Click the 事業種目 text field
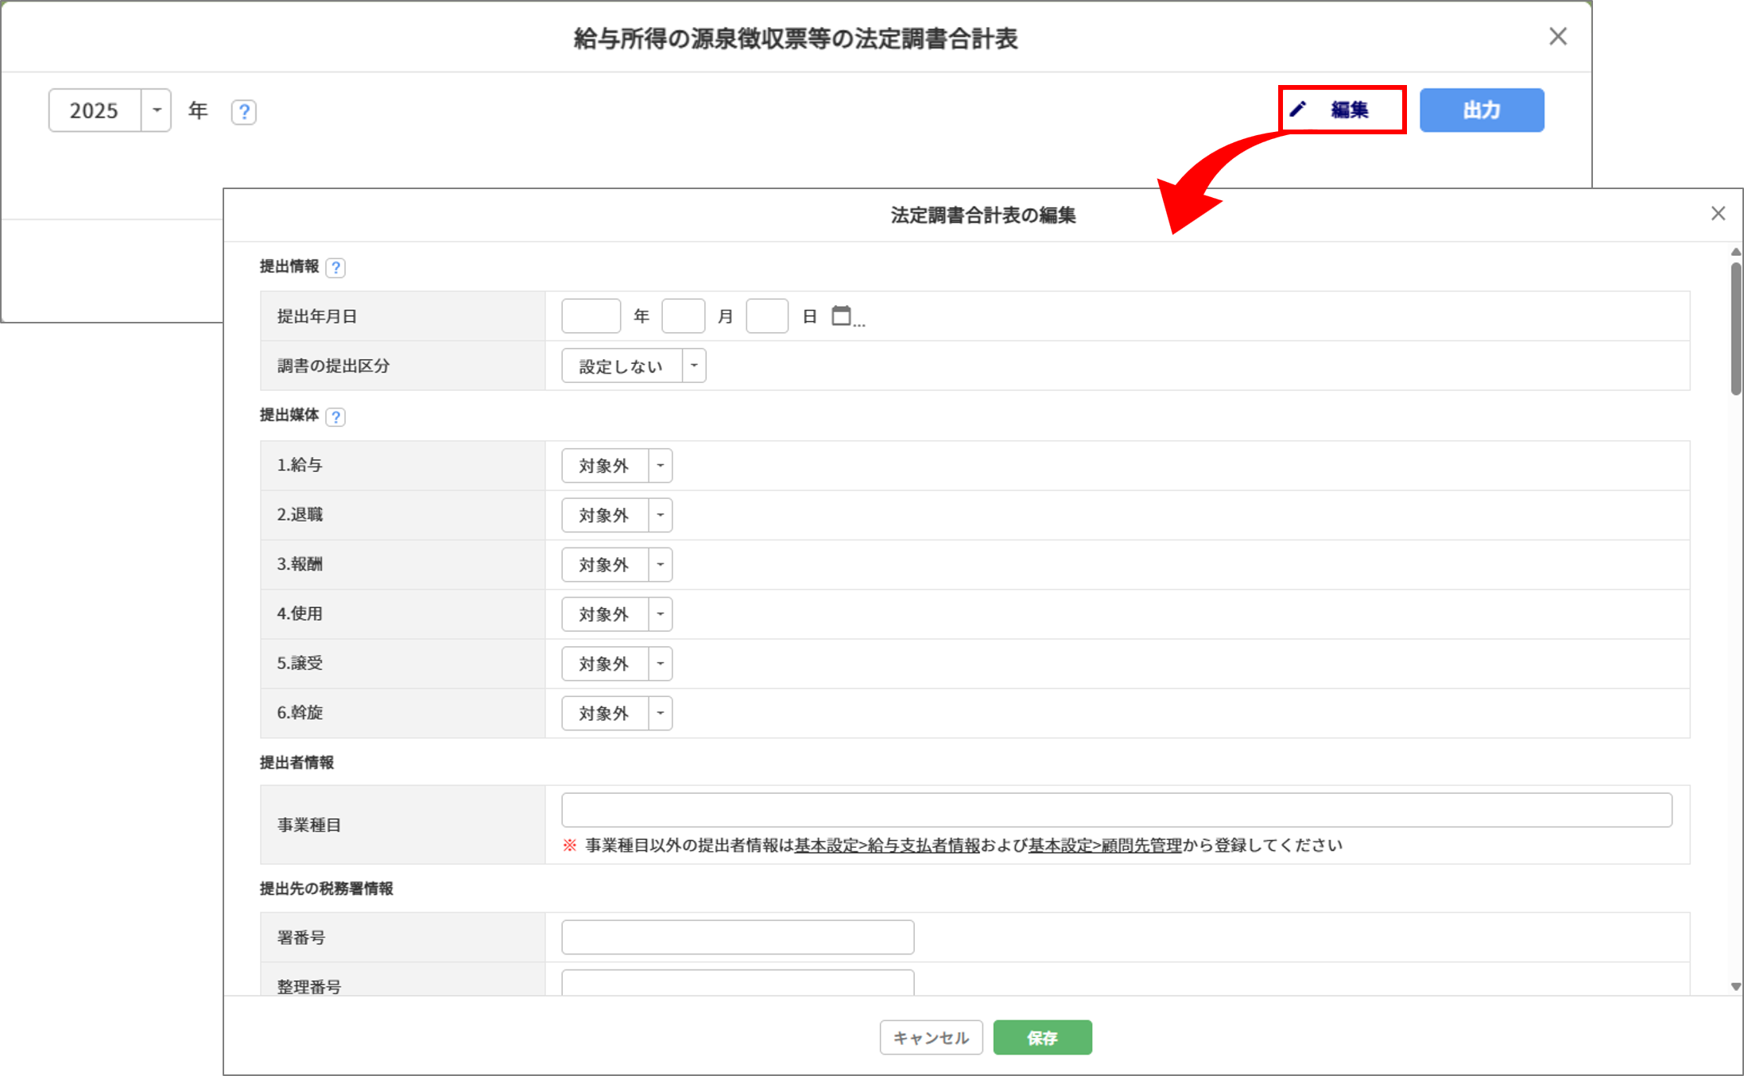Viewport: 1744px width, 1076px height. [x=1116, y=810]
